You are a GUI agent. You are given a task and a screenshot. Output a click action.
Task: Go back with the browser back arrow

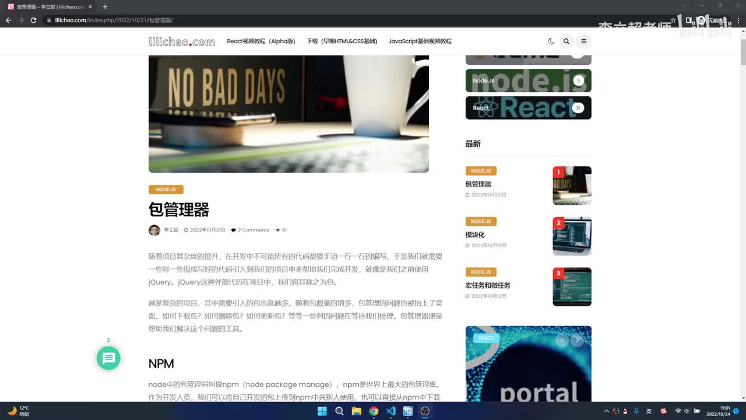8,20
